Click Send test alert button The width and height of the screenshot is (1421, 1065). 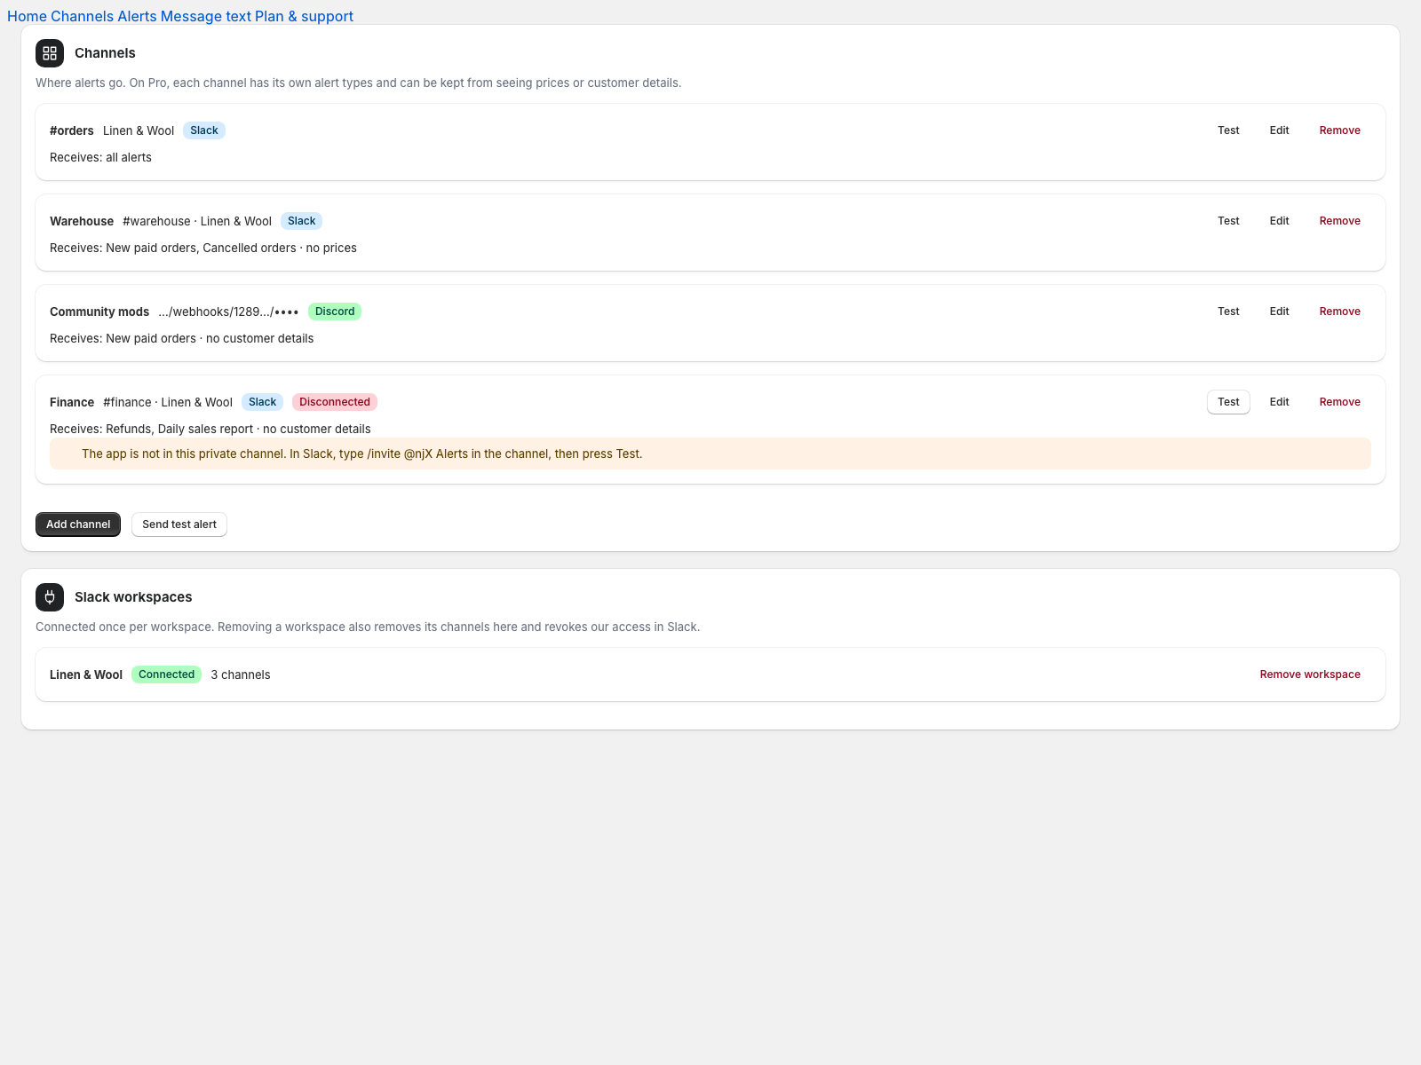tap(179, 525)
